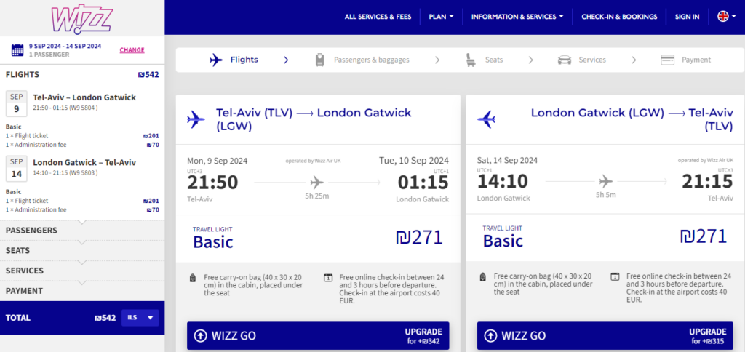The width and height of the screenshot is (745, 352).
Task: Click the airplane icon in Flights step
Action: click(216, 60)
